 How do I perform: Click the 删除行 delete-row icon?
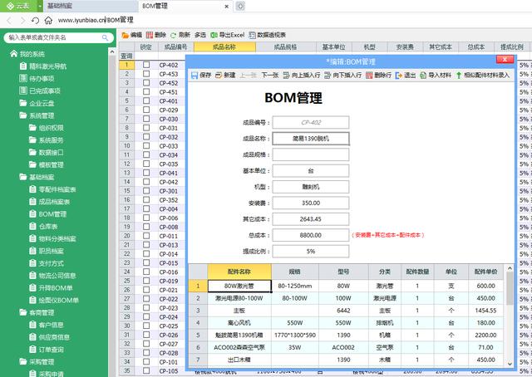click(x=368, y=75)
